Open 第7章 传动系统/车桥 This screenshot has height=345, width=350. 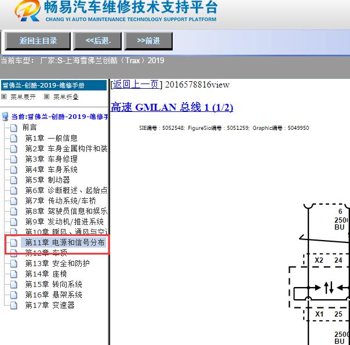60,201
